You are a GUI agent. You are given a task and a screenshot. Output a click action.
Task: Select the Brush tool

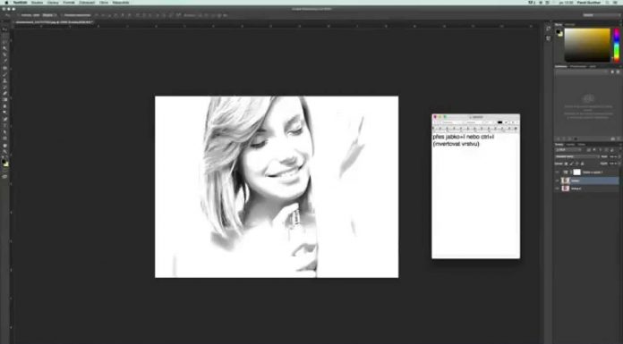click(x=4, y=74)
